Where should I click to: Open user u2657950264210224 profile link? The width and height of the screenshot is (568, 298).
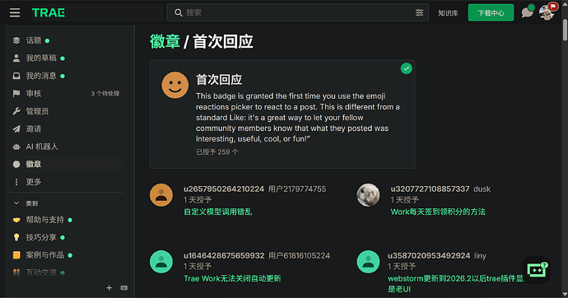click(x=224, y=189)
